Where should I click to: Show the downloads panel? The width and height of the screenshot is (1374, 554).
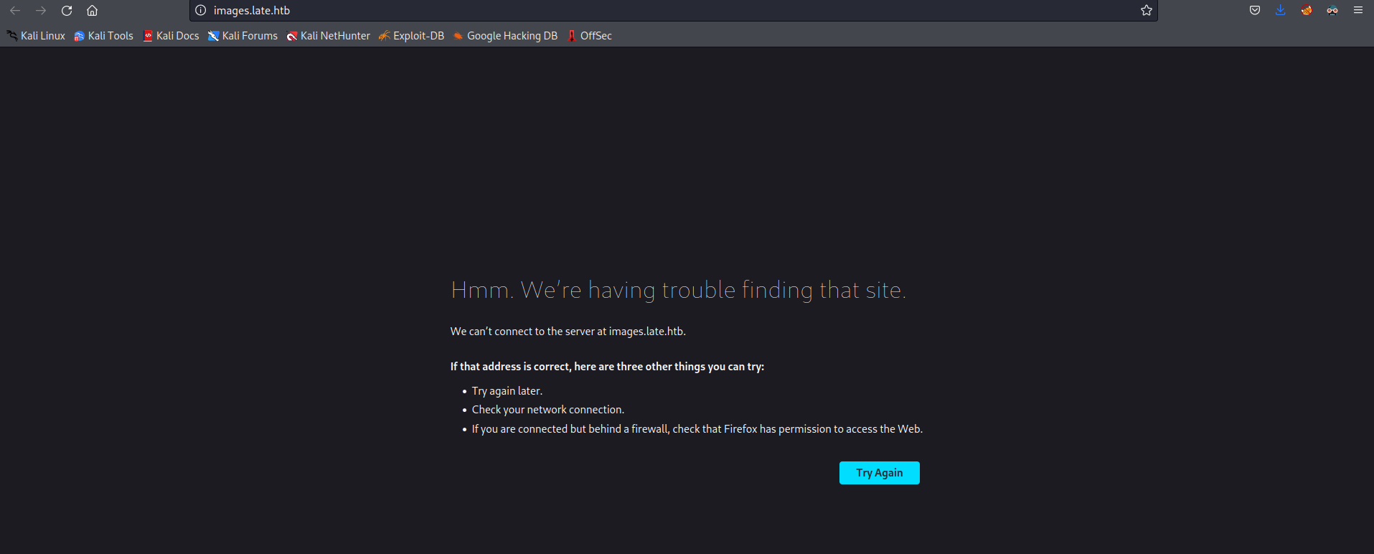[x=1280, y=11]
